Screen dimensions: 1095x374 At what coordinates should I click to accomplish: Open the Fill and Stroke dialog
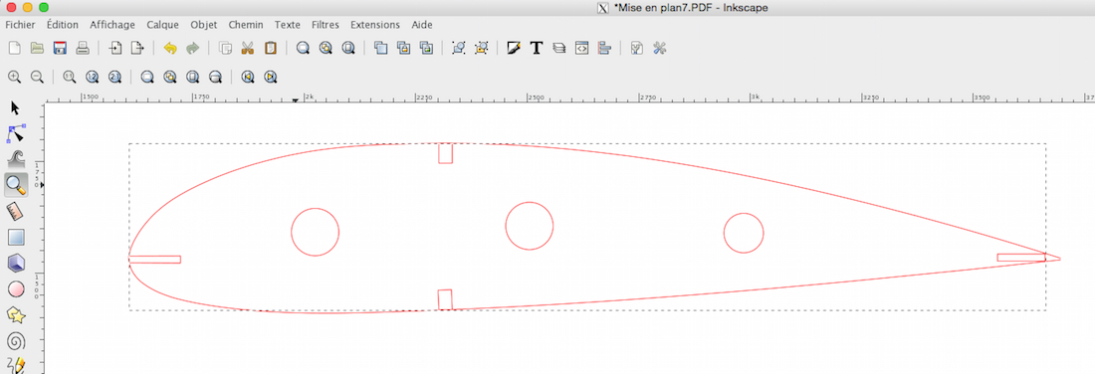[514, 48]
